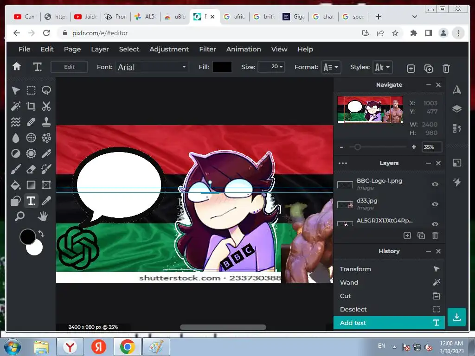Open the Size 20 dropdown

click(271, 67)
